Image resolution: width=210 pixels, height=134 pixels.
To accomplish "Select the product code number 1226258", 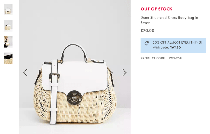I will coord(175,58).
